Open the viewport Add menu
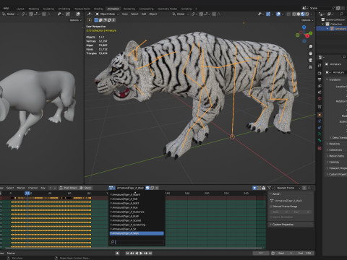347x260 pixels. (144, 14)
